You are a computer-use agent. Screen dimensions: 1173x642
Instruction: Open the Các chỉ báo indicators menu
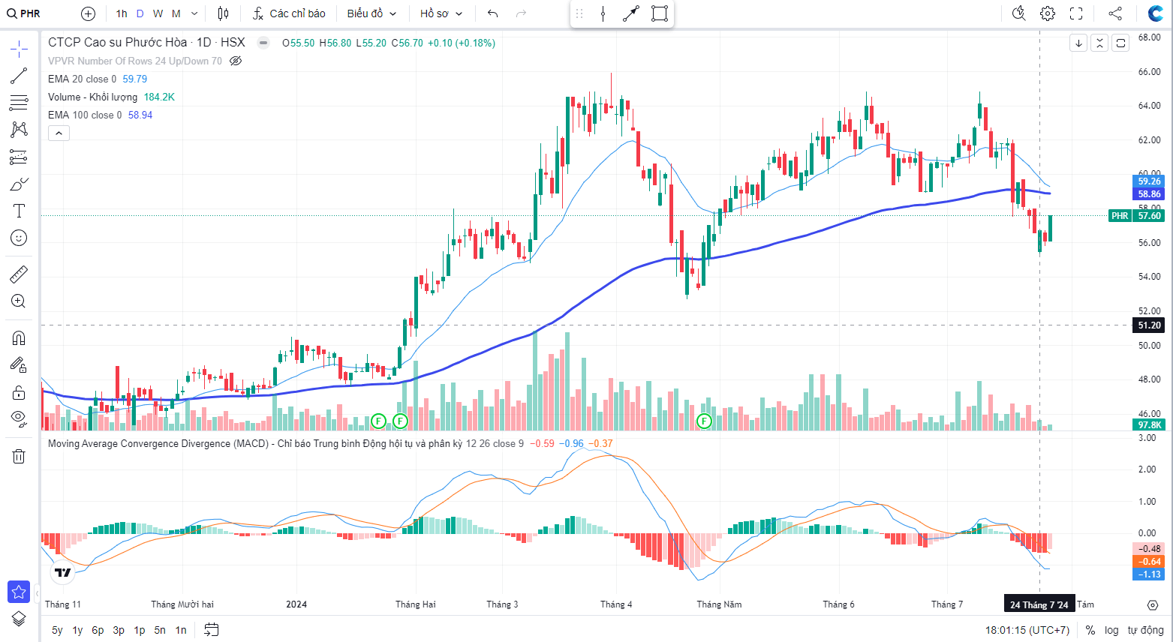click(290, 13)
